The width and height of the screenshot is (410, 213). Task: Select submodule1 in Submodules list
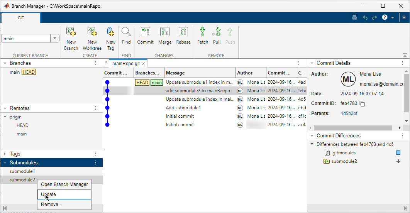[x=22, y=171]
